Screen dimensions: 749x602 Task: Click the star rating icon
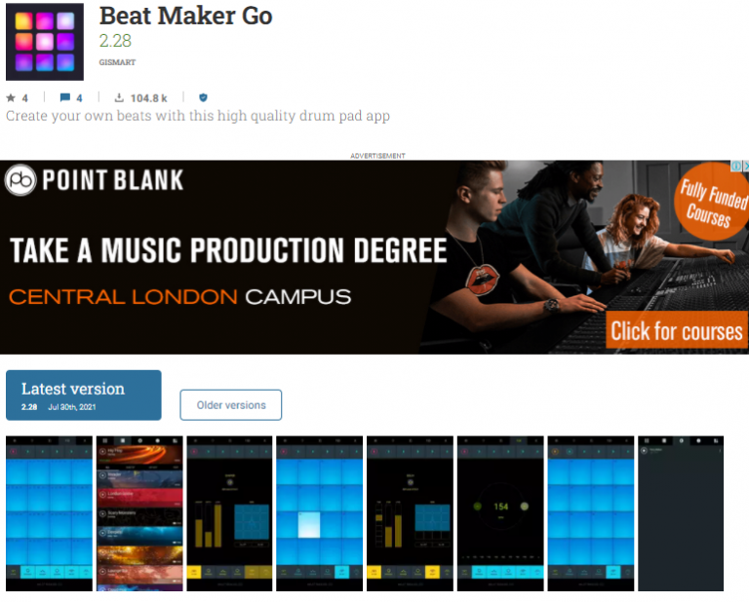[x=11, y=97]
